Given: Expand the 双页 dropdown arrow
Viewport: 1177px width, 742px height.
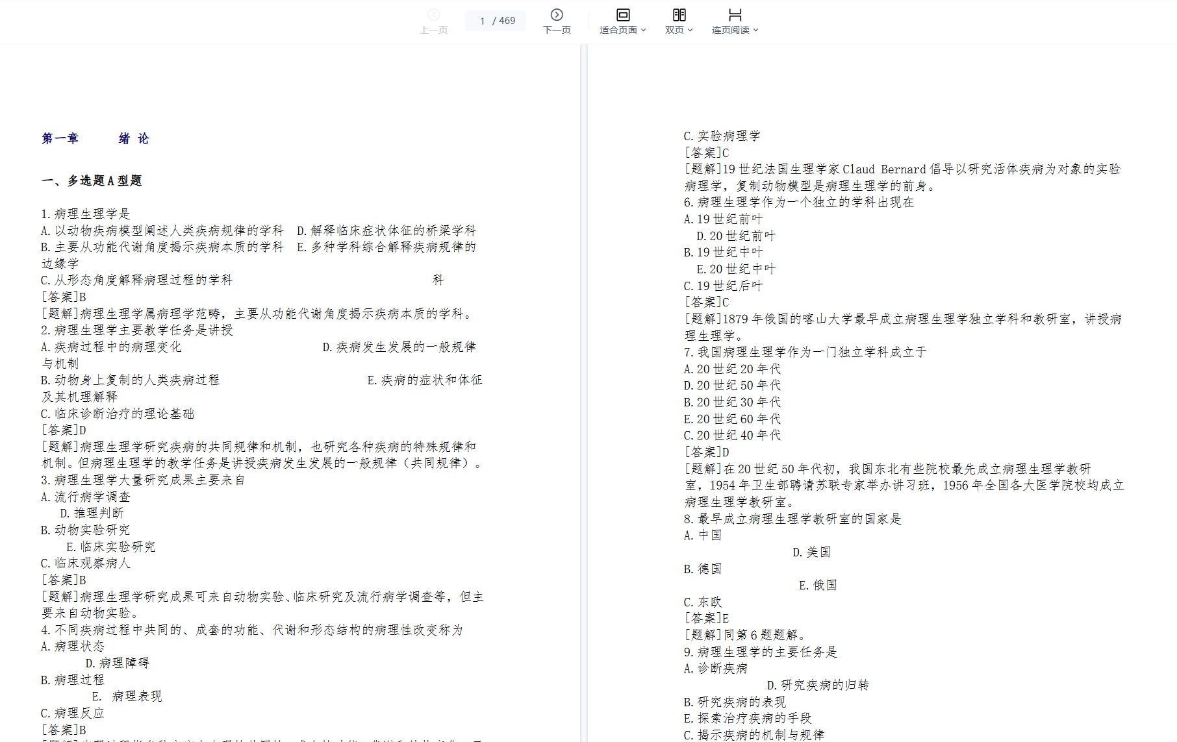Looking at the screenshot, I should click(x=690, y=30).
